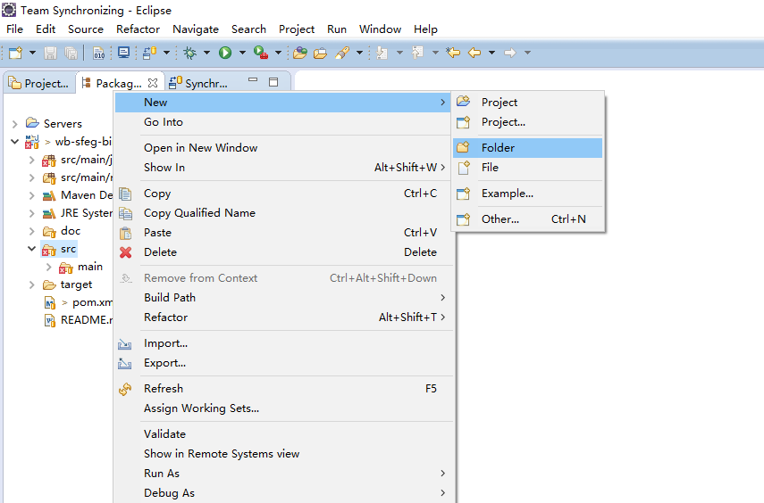
Task: Open the Refactor menu in menu bar
Action: pos(139,29)
